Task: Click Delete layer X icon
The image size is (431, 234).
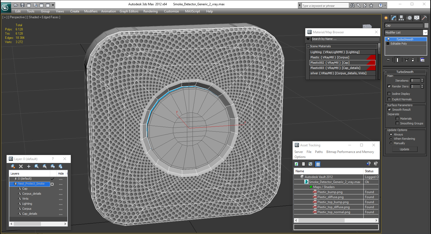Action: click(21, 166)
